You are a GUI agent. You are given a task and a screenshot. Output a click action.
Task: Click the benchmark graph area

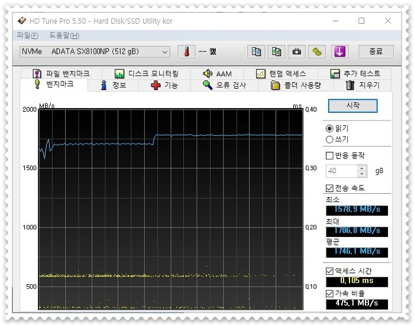coord(171,210)
